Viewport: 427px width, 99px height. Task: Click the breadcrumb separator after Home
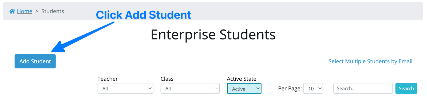tap(37, 11)
